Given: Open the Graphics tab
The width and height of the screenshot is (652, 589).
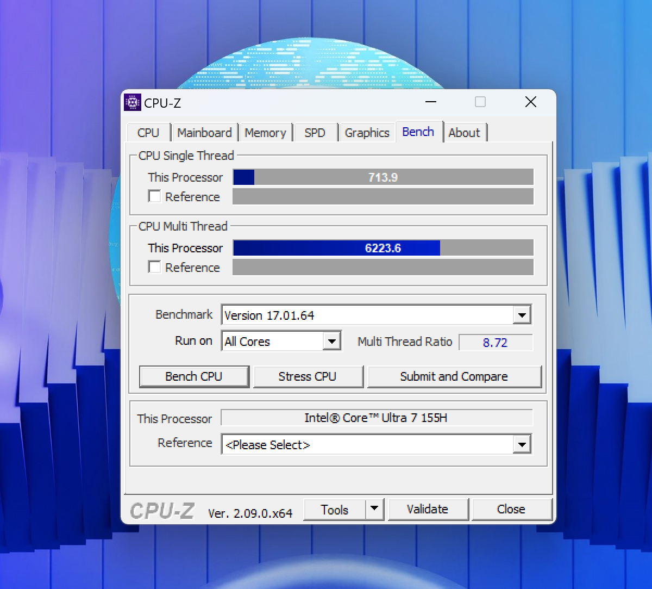Looking at the screenshot, I should [x=367, y=133].
